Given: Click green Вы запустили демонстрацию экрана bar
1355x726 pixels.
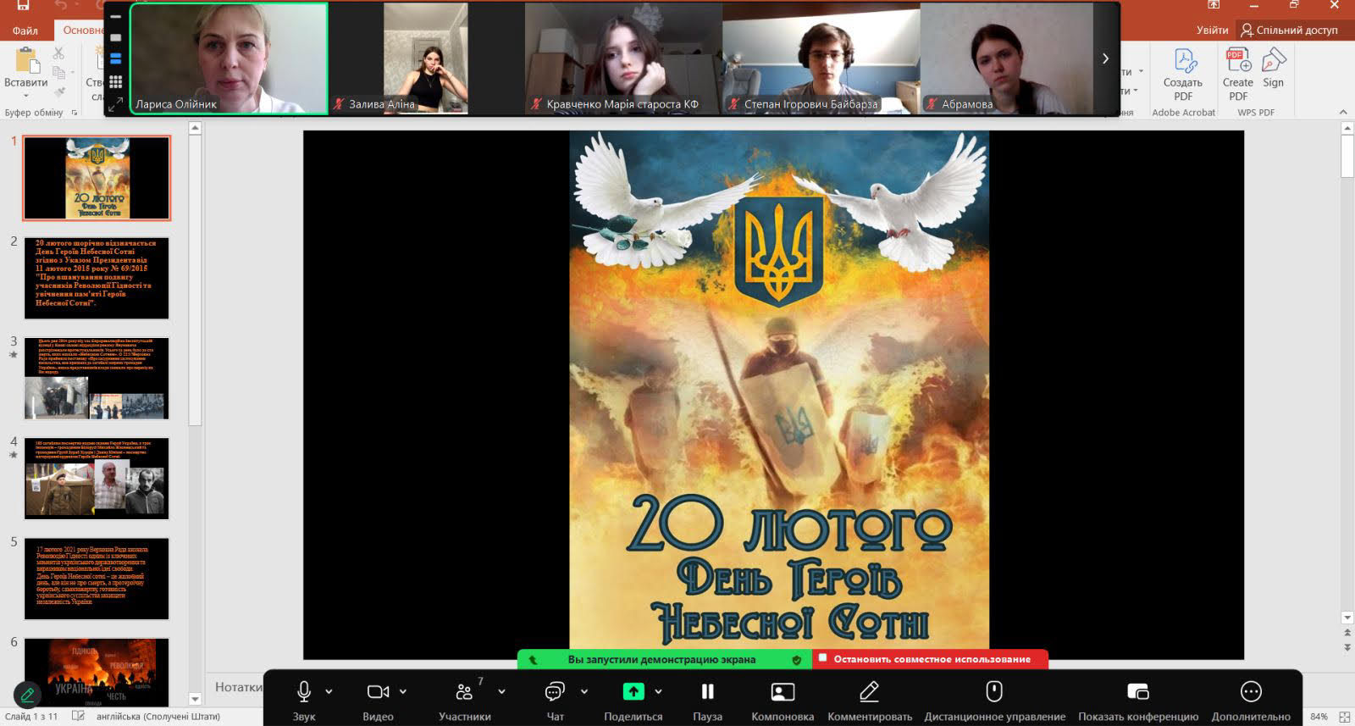Looking at the screenshot, I should pyautogui.click(x=665, y=659).
